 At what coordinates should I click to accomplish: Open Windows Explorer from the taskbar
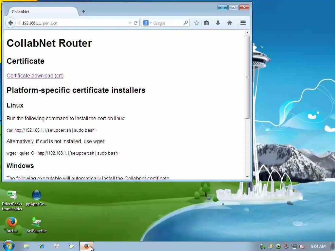pos(26,246)
